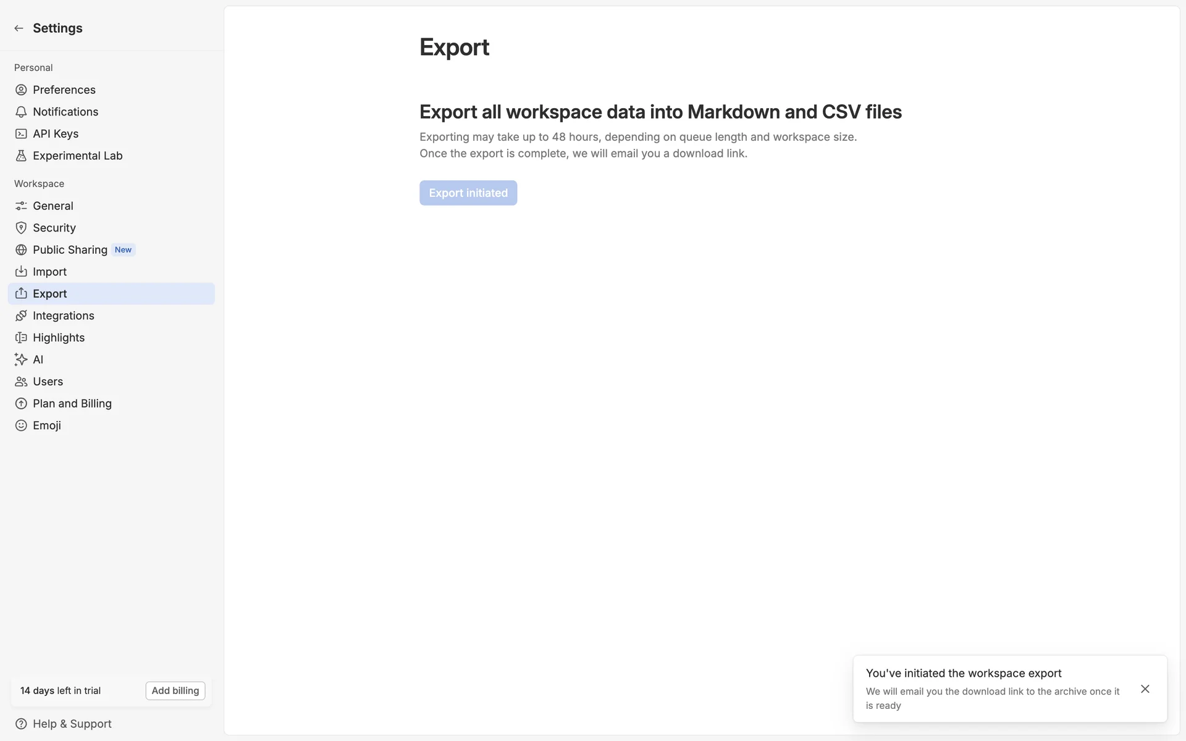Click the Emoji smiley icon
The width and height of the screenshot is (1186, 741).
point(21,425)
